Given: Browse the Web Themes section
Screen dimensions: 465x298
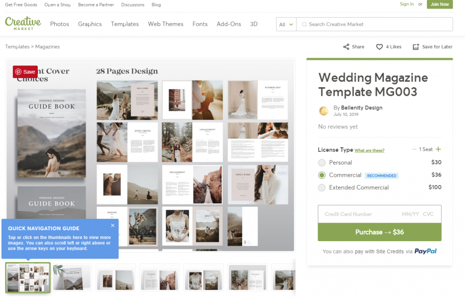Looking at the screenshot, I should (x=165, y=24).
